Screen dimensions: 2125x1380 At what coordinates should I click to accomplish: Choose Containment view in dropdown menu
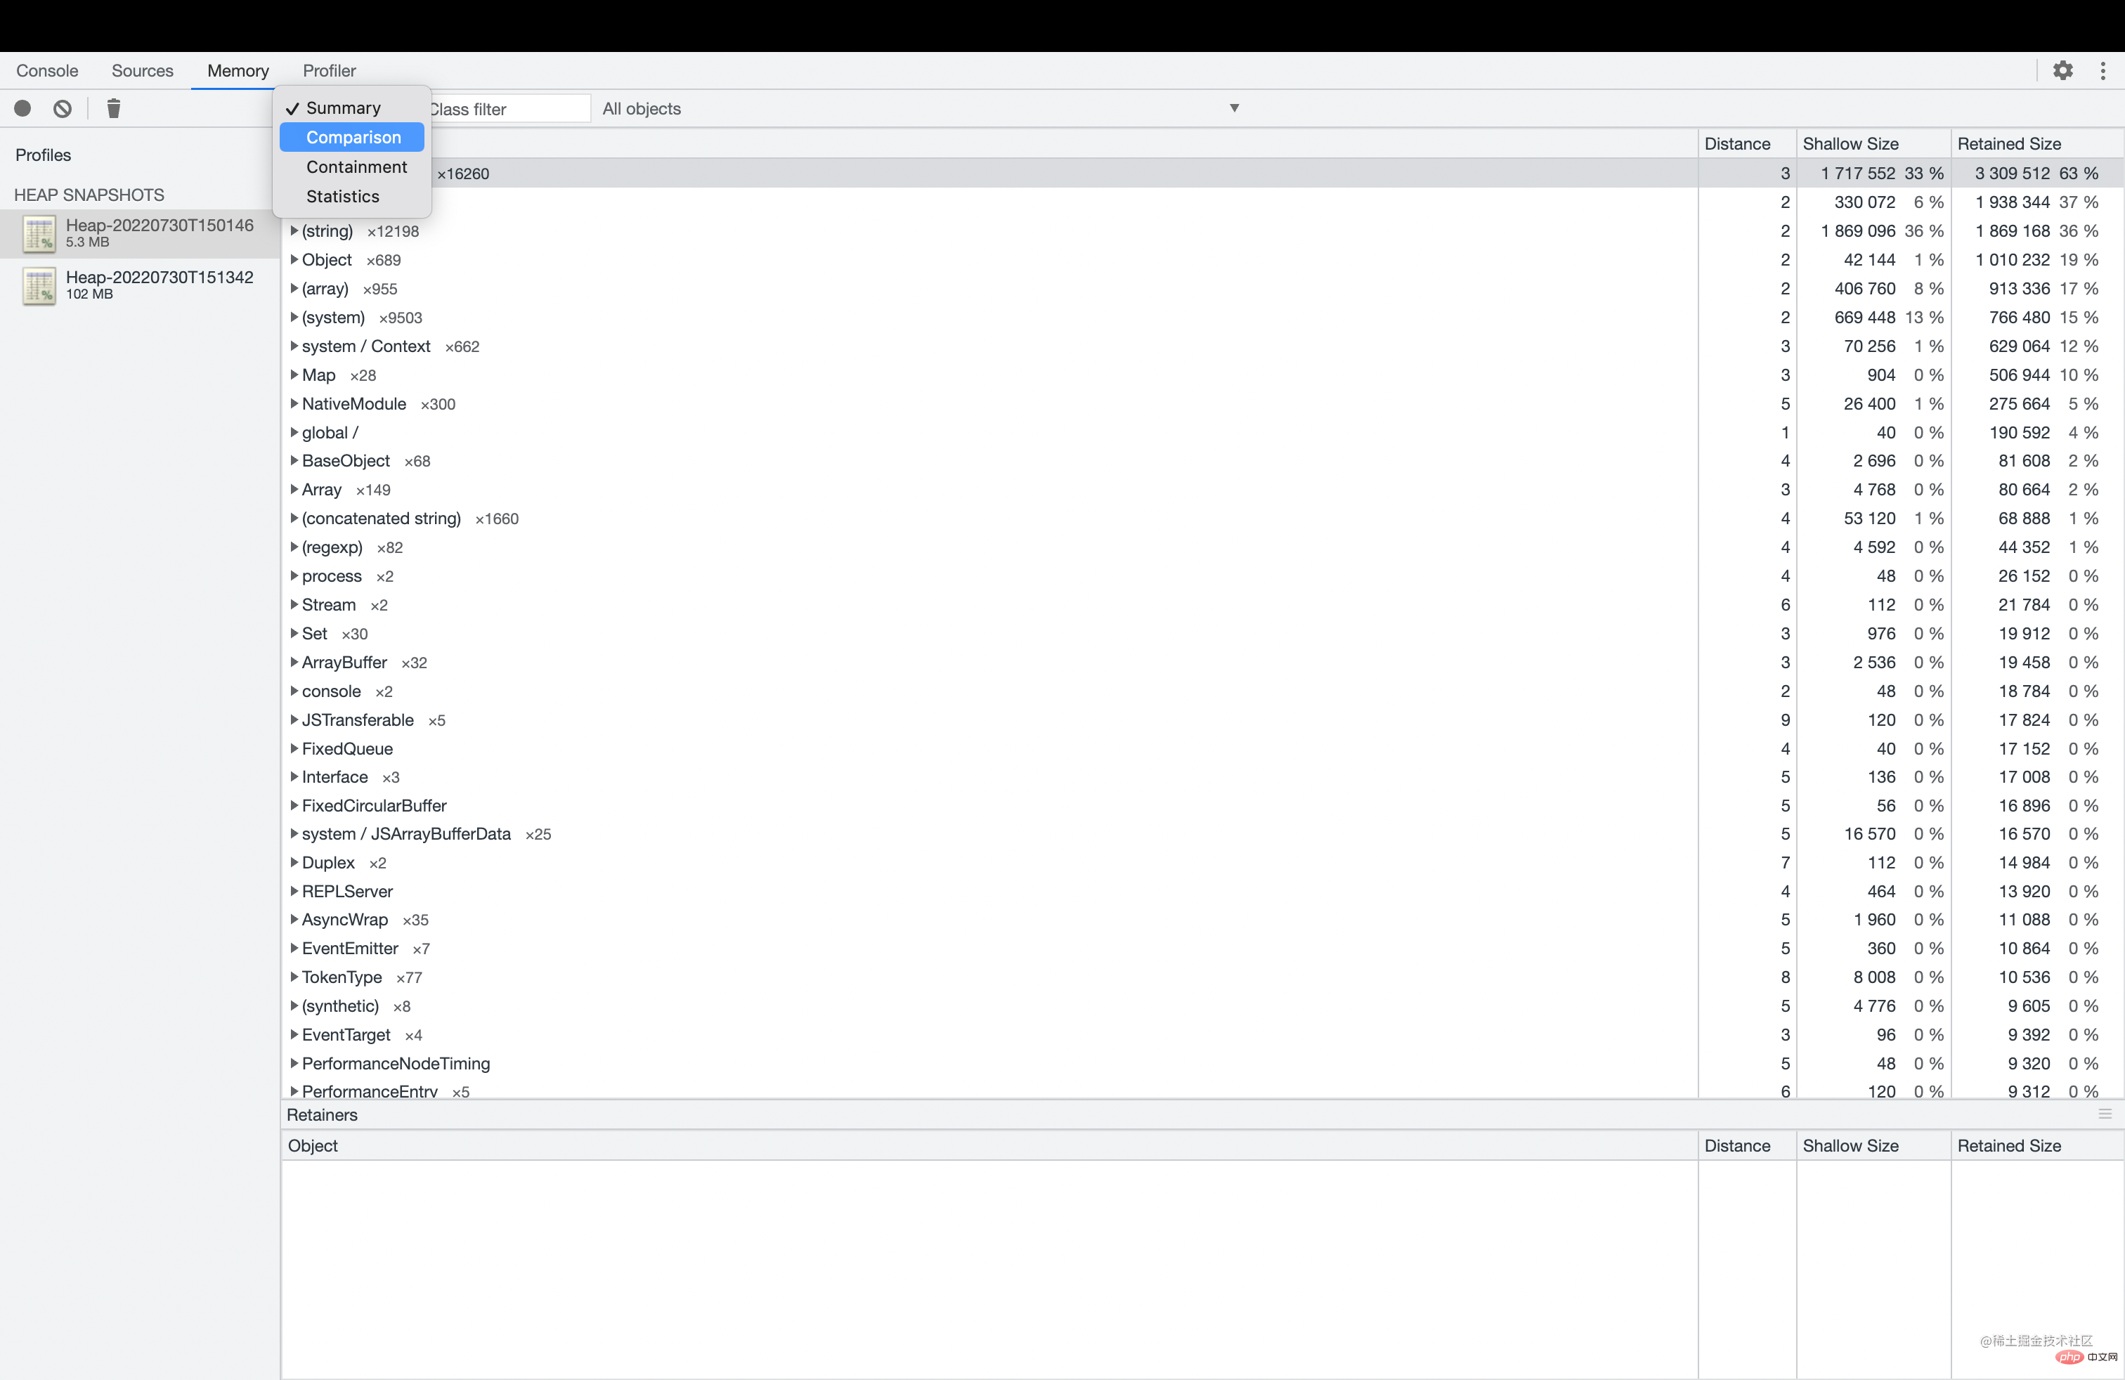(x=352, y=167)
